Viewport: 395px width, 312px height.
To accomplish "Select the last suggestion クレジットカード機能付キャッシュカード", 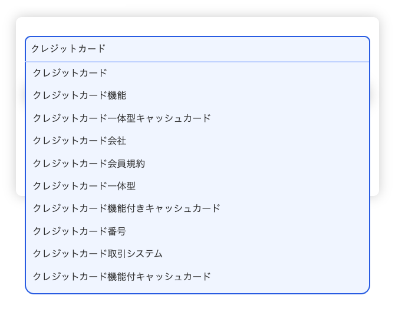I will click(x=122, y=276).
